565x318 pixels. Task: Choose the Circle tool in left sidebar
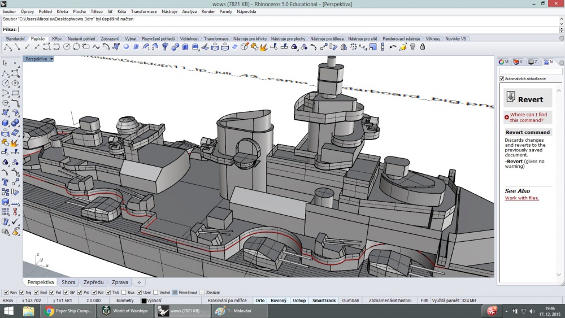coord(6,83)
